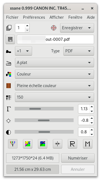
Task: Increase the page count stepper value
Action: (x=27, y=26)
